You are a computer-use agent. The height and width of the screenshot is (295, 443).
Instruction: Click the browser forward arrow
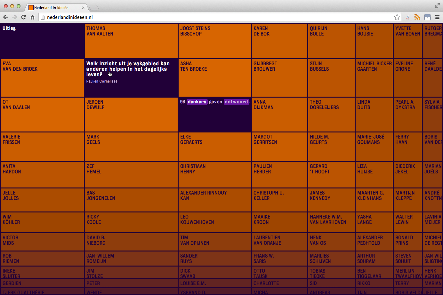coord(14,17)
